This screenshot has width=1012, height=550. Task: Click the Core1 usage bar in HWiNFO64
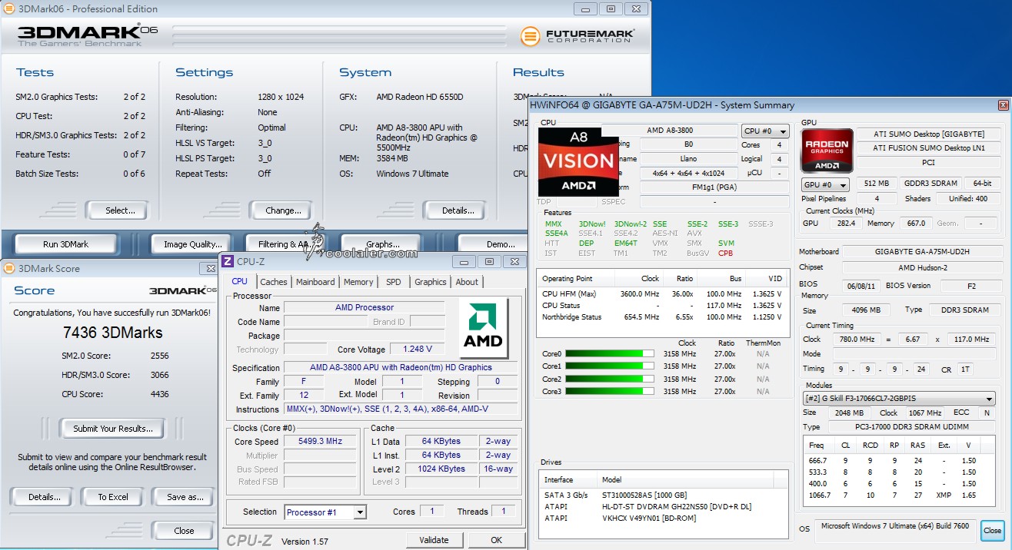[611, 366]
